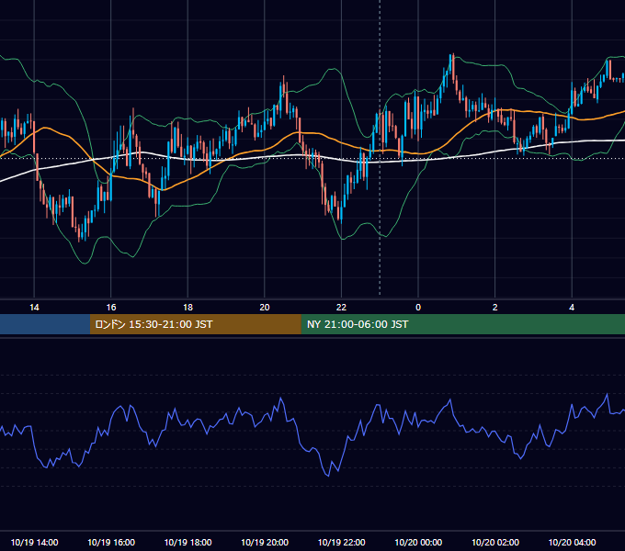625x551 pixels.
Task: Click the hour label 14 on the upper chart axis
Action: click(x=34, y=308)
